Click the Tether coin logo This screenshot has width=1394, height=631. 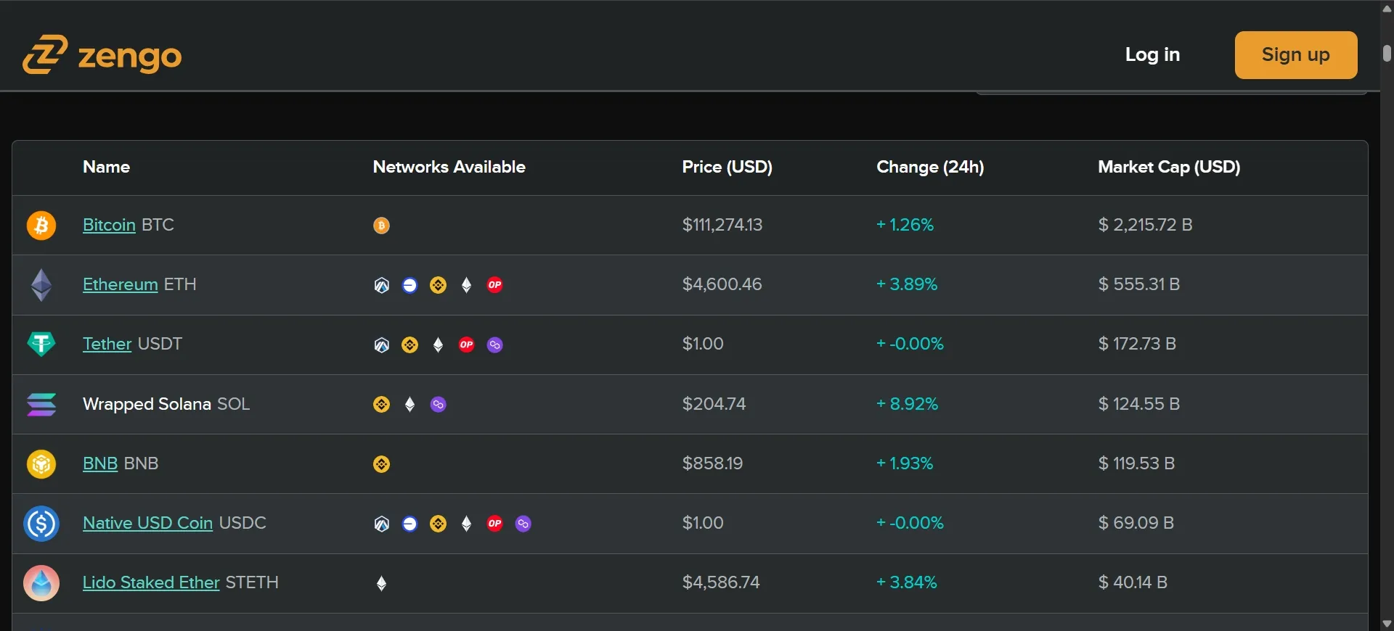(41, 345)
